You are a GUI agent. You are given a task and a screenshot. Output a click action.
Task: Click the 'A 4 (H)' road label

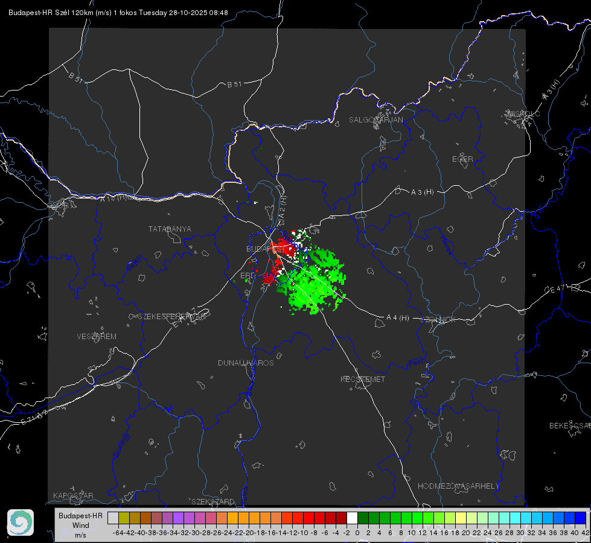click(398, 318)
